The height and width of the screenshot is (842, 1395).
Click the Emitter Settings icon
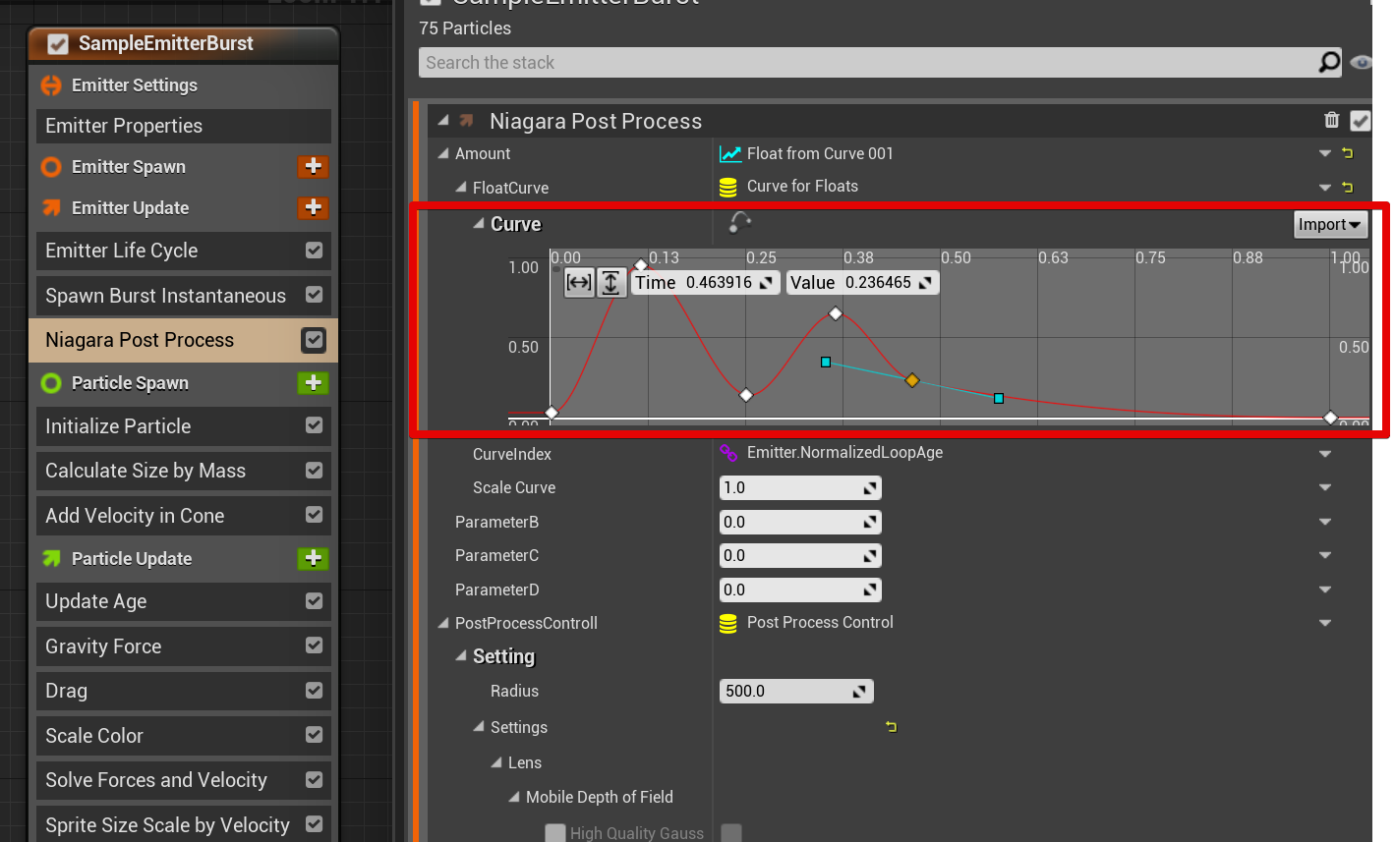[x=51, y=85]
